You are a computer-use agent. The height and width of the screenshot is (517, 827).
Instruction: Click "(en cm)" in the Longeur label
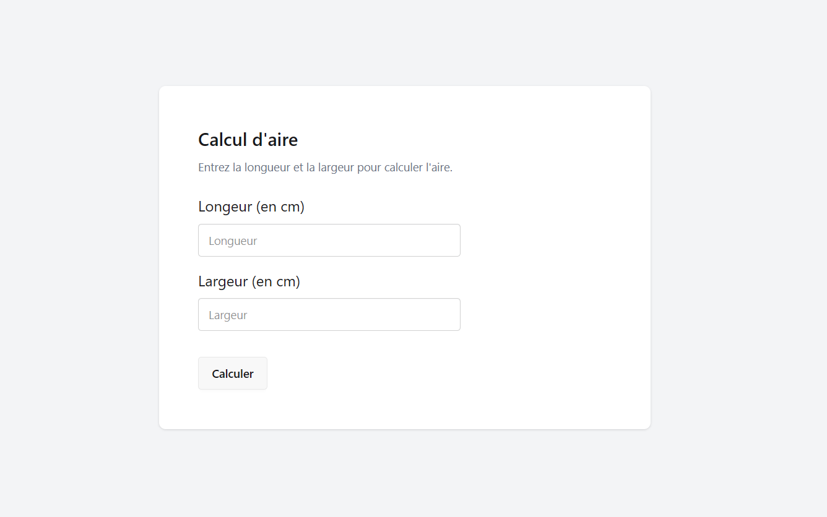(280, 207)
